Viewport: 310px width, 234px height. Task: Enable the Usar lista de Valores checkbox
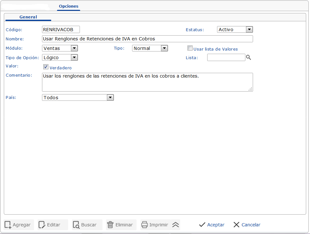point(190,48)
